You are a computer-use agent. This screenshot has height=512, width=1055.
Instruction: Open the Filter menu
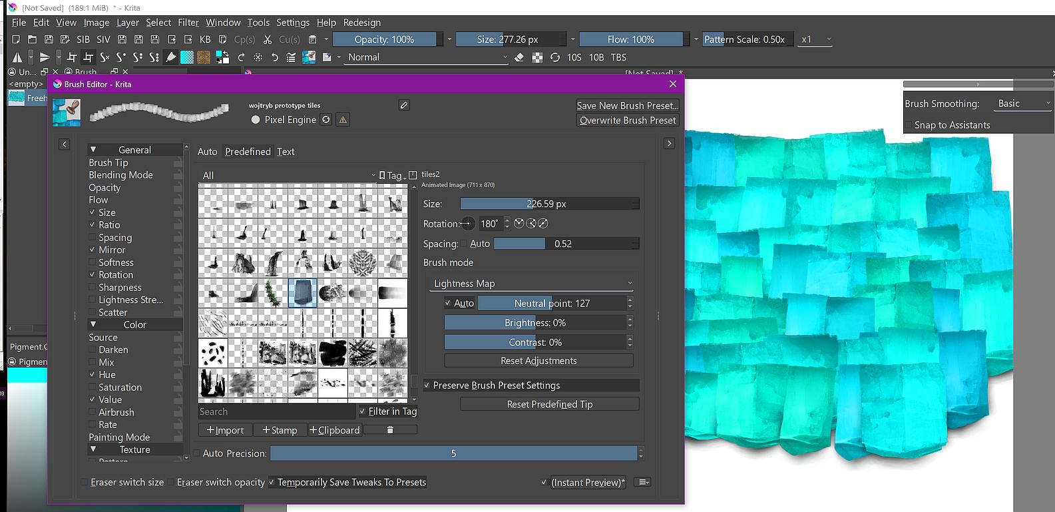pyautogui.click(x=188, y=23)
